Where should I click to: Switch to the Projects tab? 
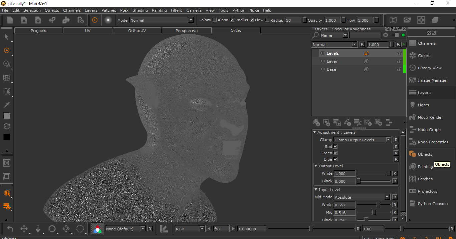coord(38,31)
